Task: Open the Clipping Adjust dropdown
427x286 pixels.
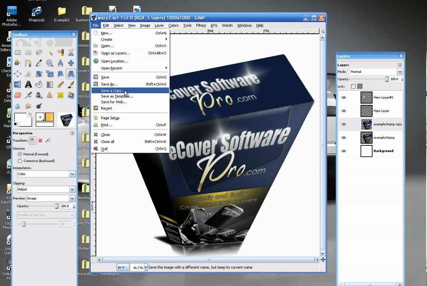Action: (46, 189)
